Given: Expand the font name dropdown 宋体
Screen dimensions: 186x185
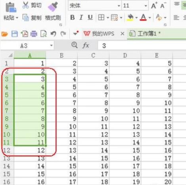Looking at the screenshot, I should point(119,6).
